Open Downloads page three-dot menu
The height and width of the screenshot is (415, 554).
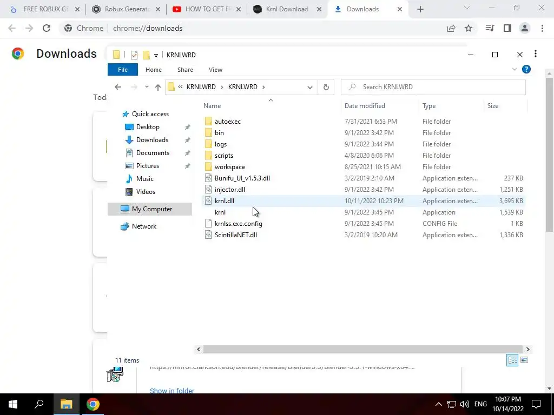(536, 53)
